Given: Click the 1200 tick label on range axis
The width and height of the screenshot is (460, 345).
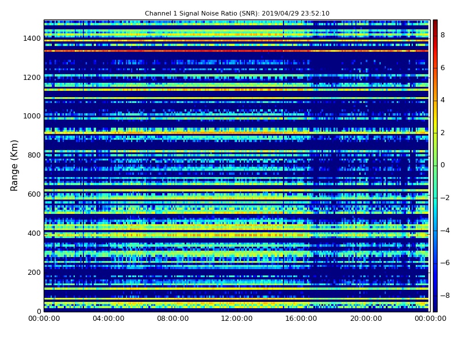Looking at the screenshot, I should point(32,78).
